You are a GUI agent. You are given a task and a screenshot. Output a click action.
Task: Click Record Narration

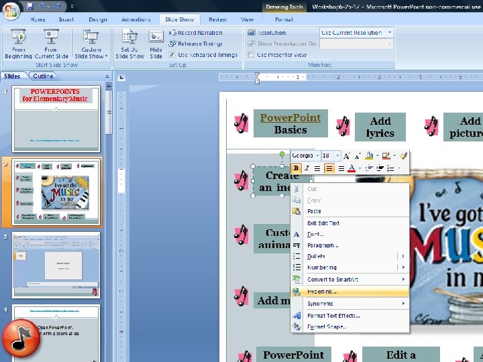195,33
